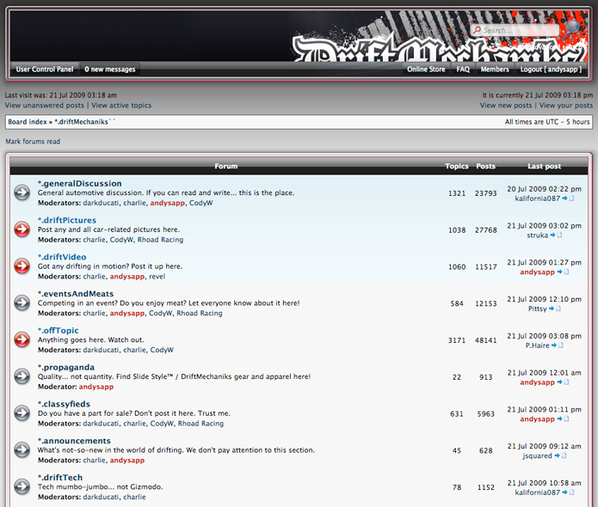Viewport: 598px width, 507px height.
Task: View latest post icon beside struka
Action: tap(556, 235)
